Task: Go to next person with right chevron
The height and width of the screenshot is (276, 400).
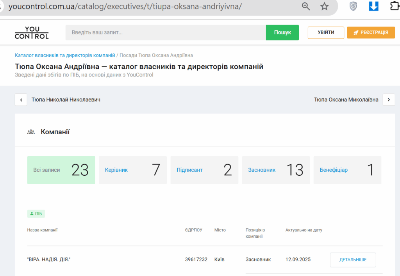Action: tap(389, 100)
